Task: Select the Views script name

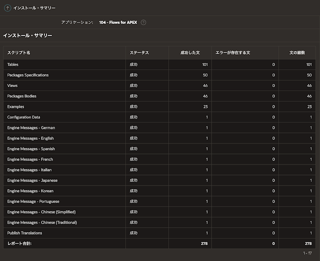Action: (x=12, y=85)
